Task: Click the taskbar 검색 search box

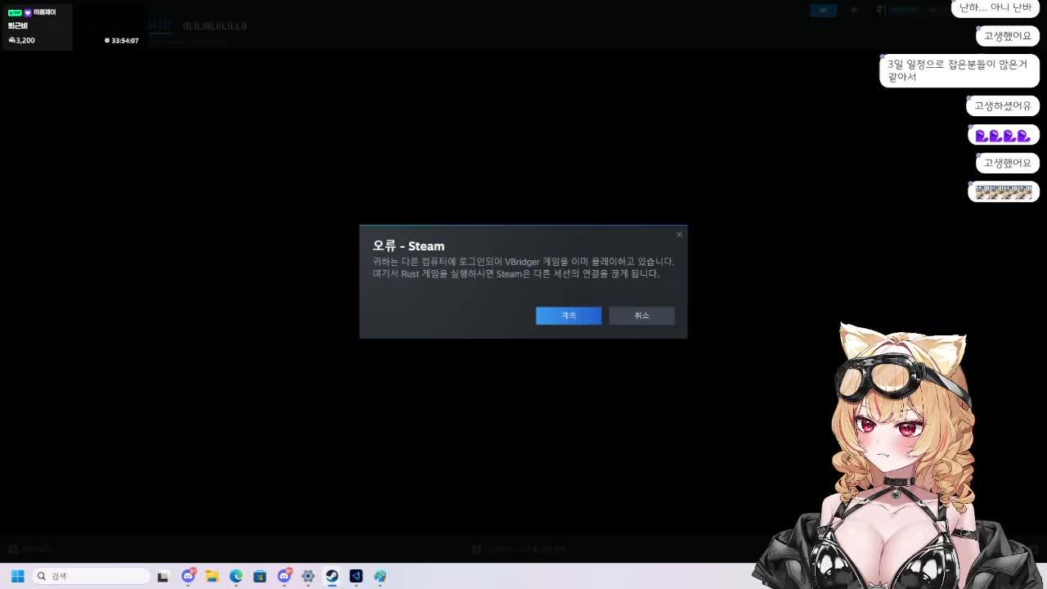Action: [x=91, y=576]
